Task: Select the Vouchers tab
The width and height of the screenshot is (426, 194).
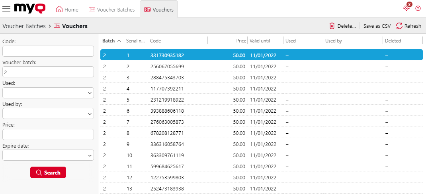Action: click(159, 10)
